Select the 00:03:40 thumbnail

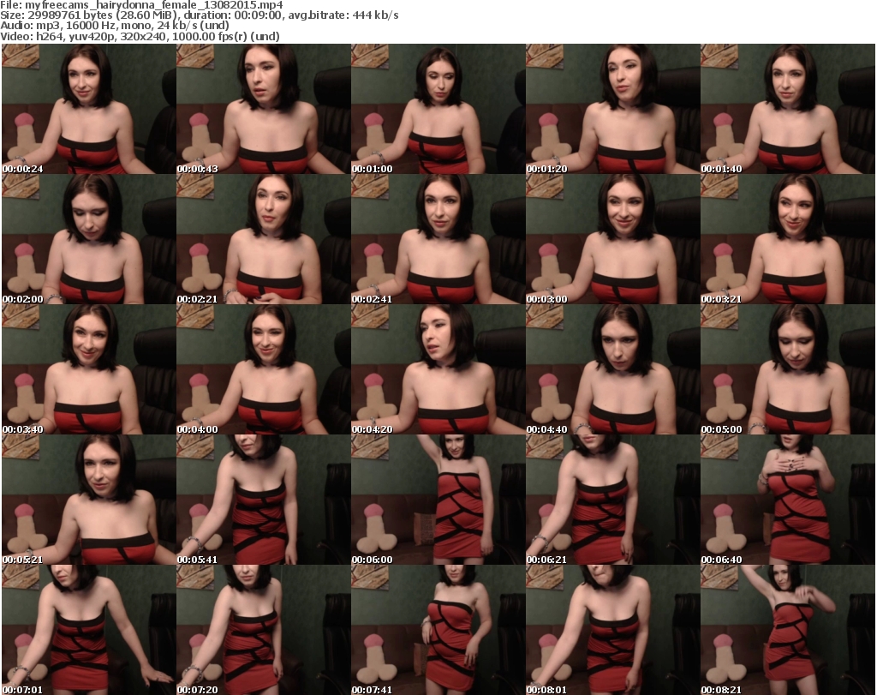click(x=89, y=370)
